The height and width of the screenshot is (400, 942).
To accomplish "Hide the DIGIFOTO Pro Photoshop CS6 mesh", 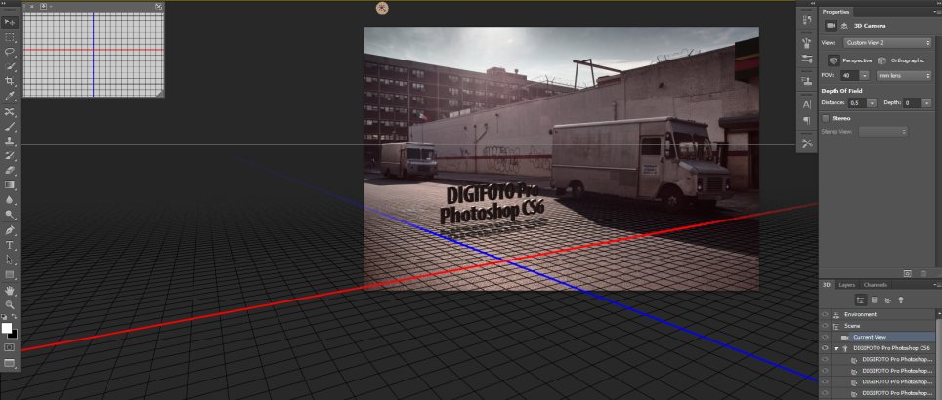I will (x=825, y=348).
